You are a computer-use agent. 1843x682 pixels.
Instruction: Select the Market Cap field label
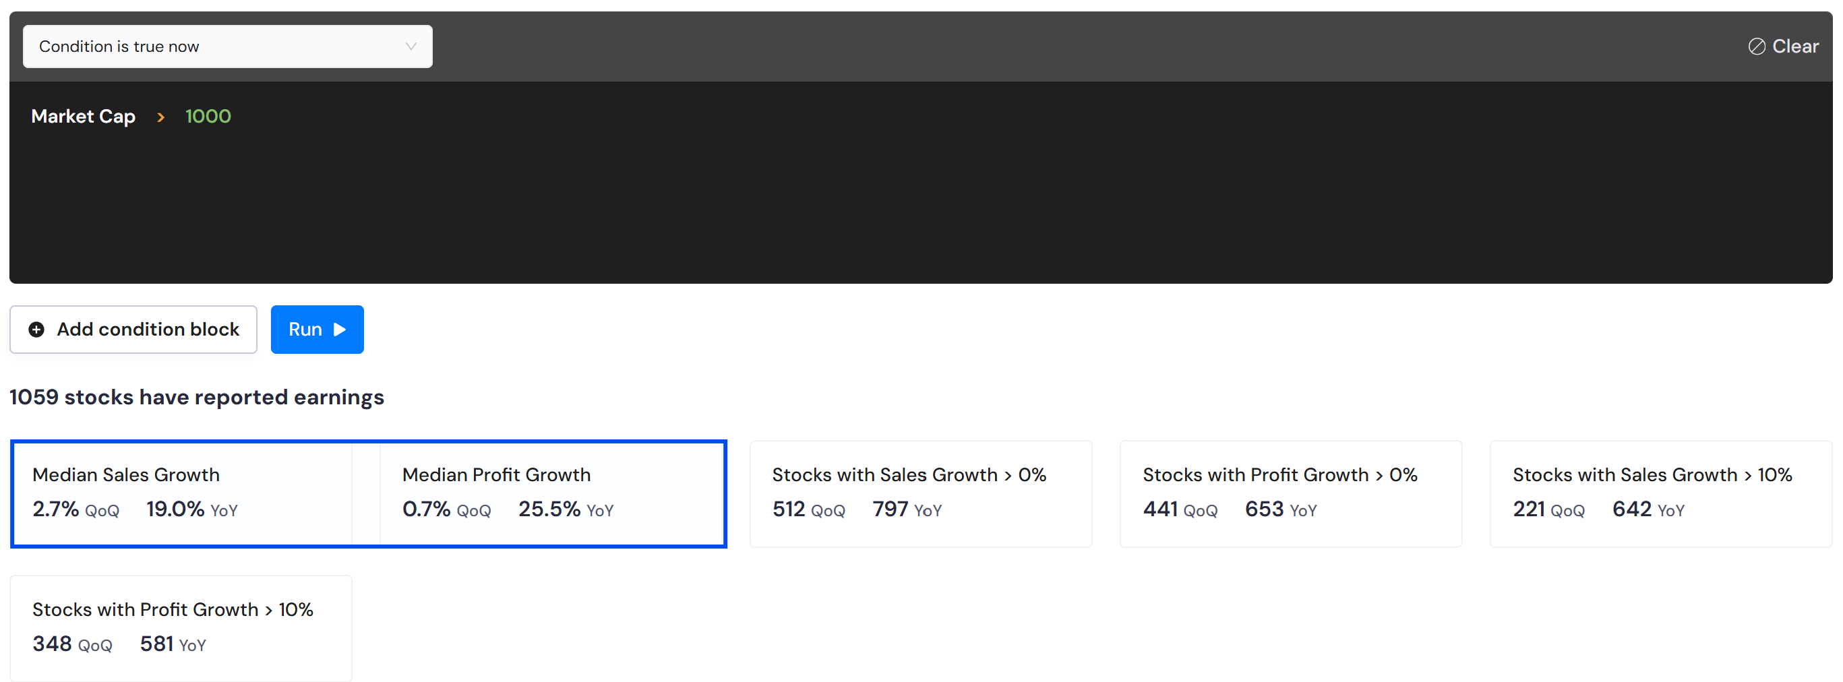83,117
